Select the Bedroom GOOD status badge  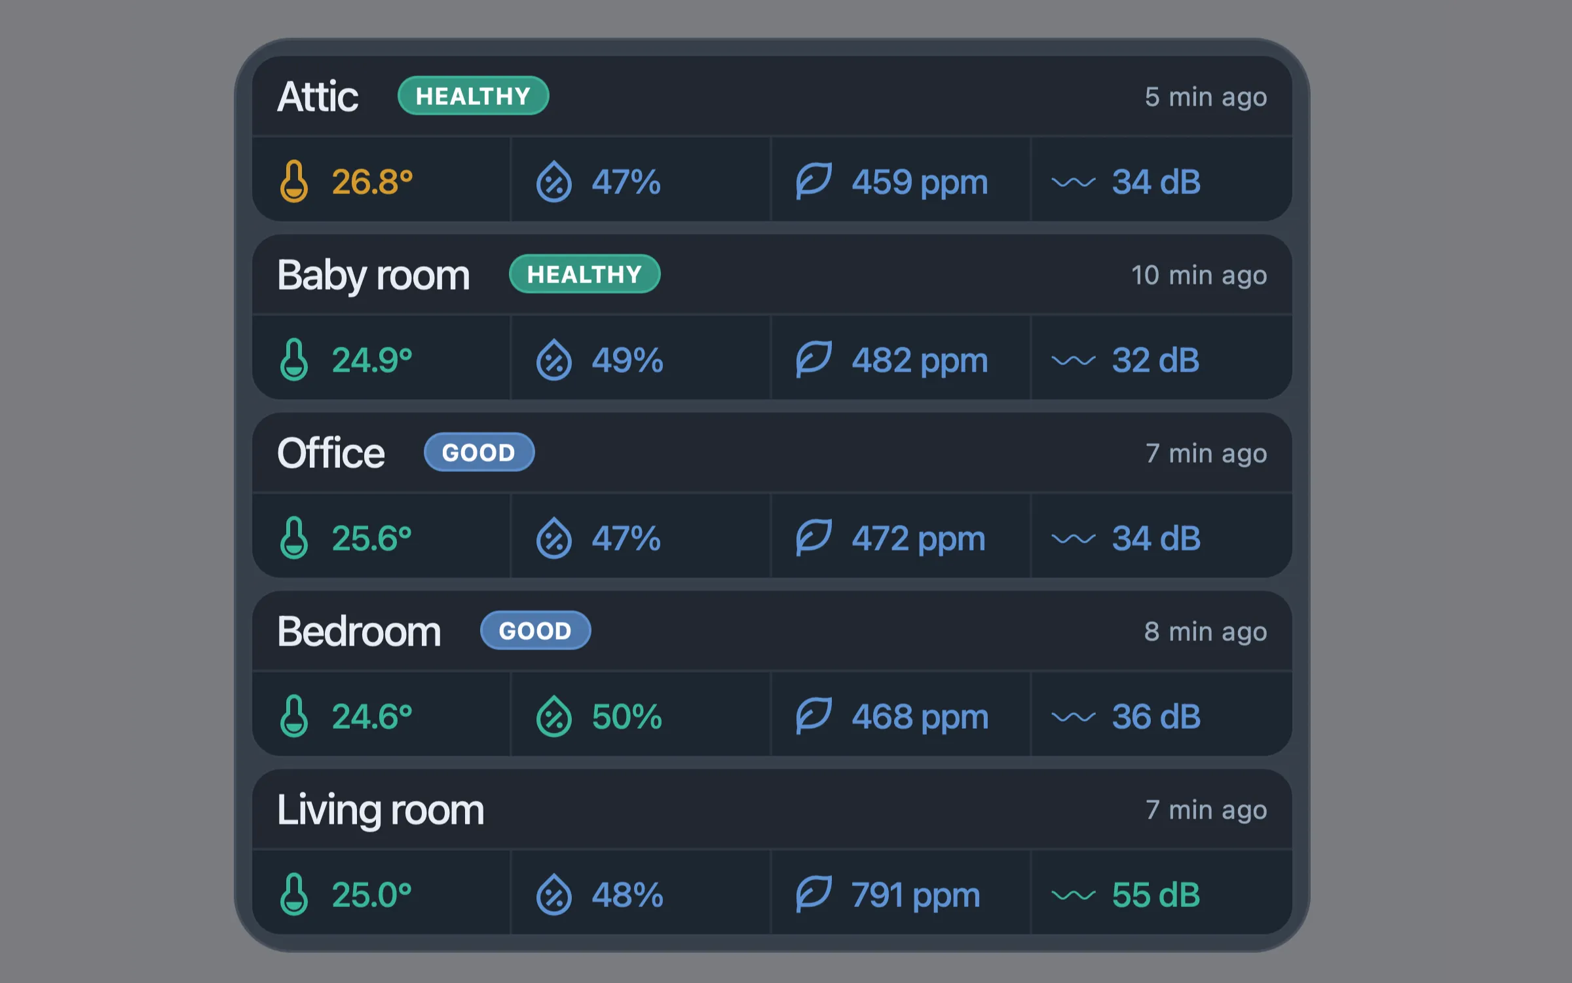coord(535,631)
